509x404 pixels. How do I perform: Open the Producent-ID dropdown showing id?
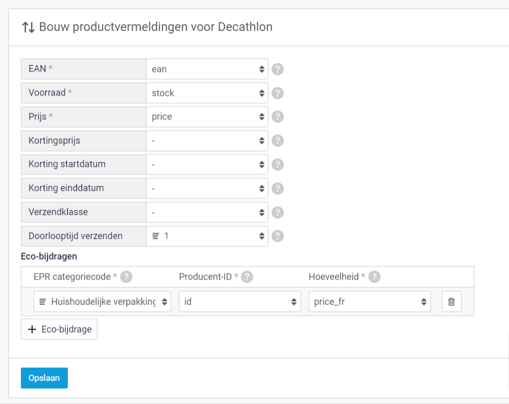240,301
